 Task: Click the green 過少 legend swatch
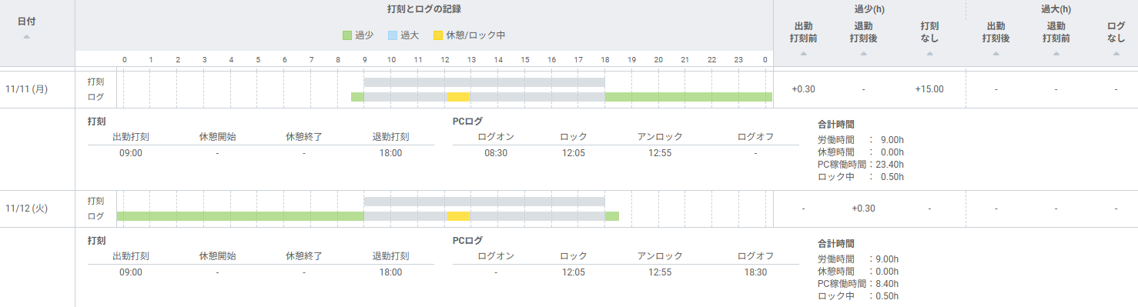coord(347,35)
